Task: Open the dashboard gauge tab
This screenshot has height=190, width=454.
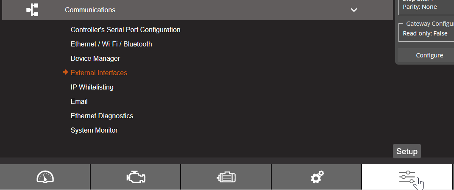Action: [x=45, y=177]
